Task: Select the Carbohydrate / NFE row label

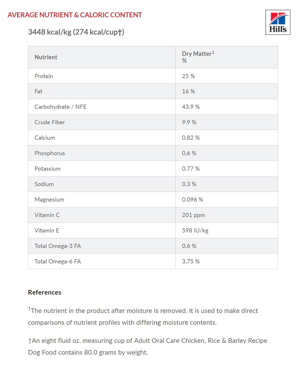Action: 60,107
